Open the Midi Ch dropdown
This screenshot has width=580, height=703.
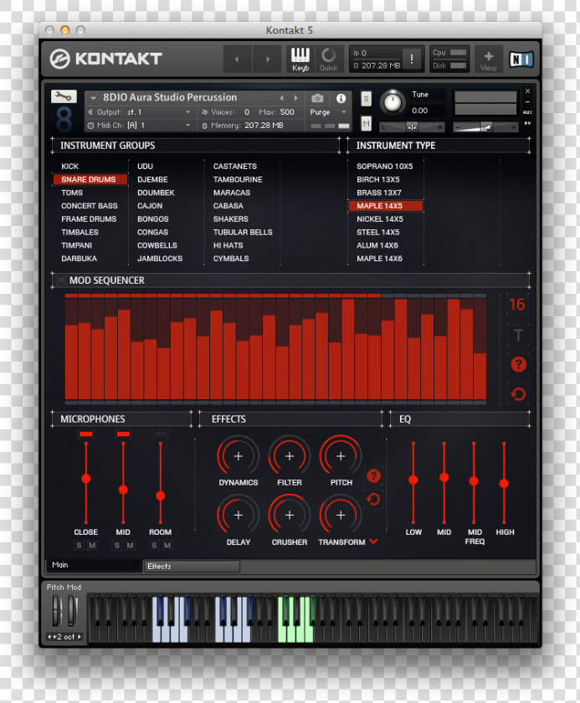[140, 126]
